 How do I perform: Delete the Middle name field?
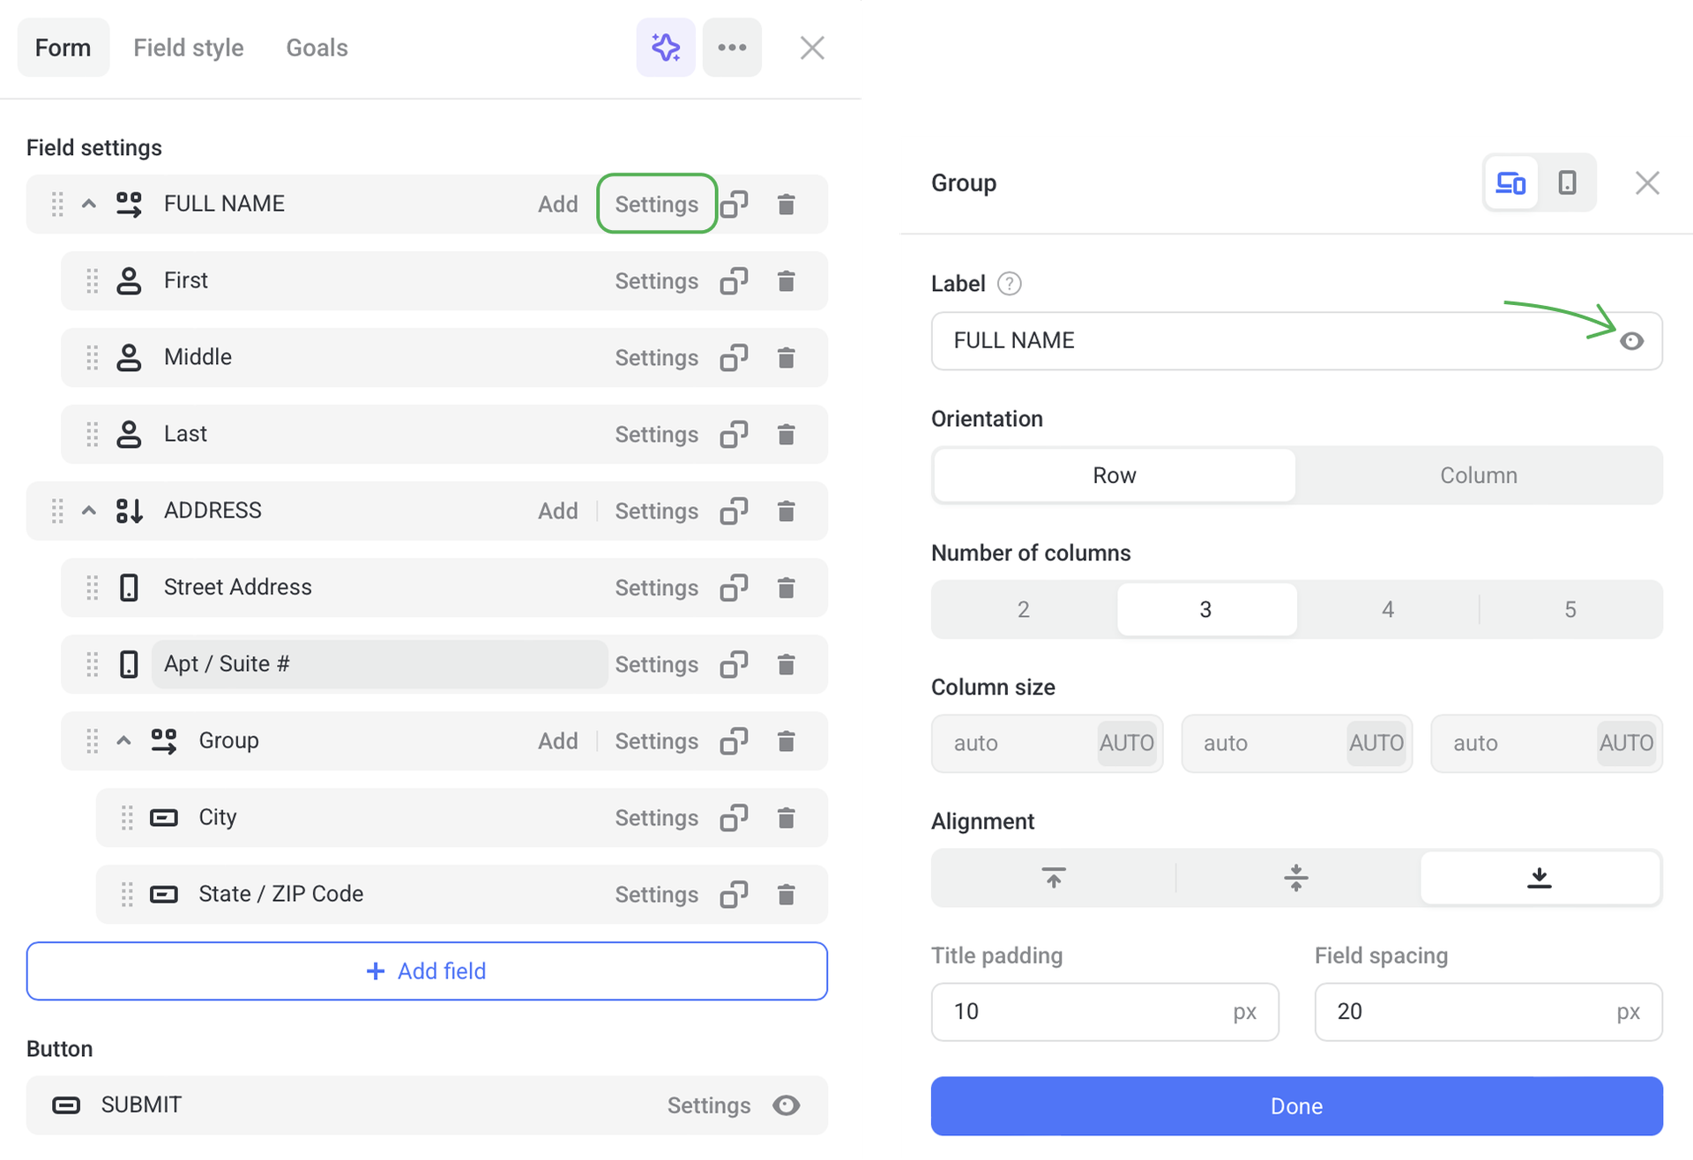click(787, 358)
